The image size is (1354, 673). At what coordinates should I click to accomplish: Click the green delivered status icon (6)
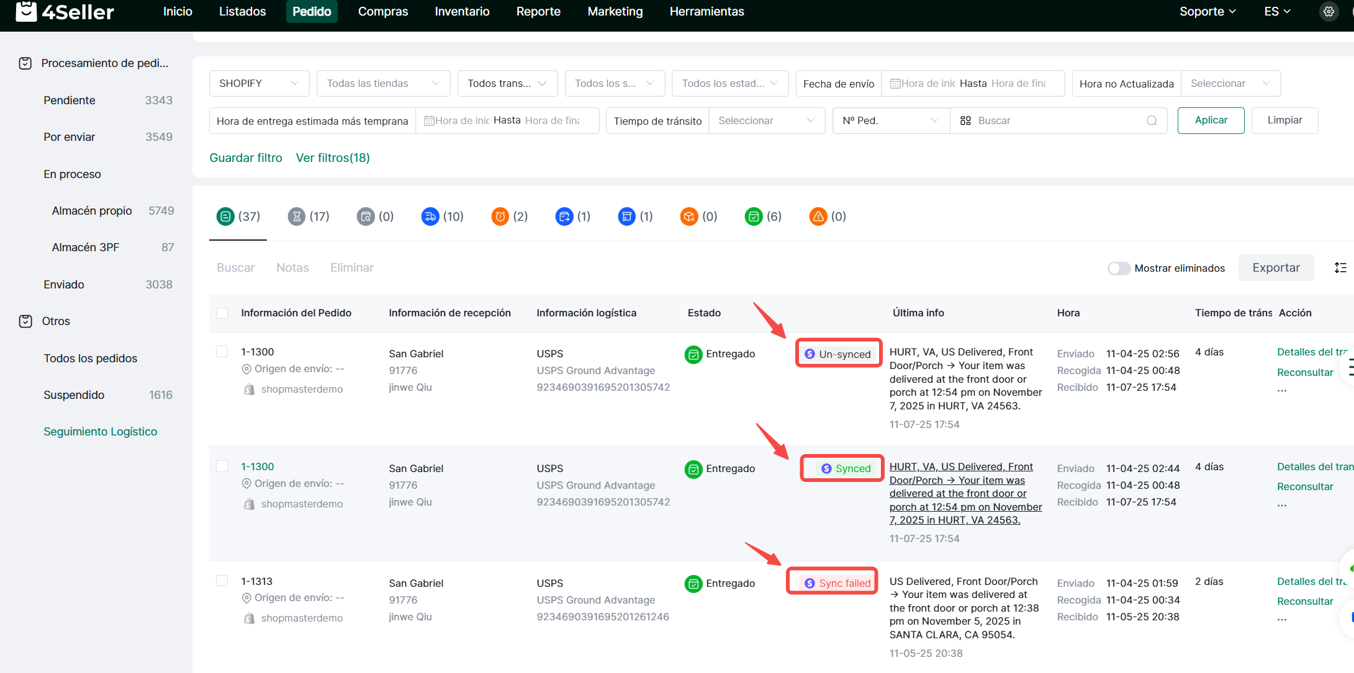pyautogui.click(x=753, y=216)
